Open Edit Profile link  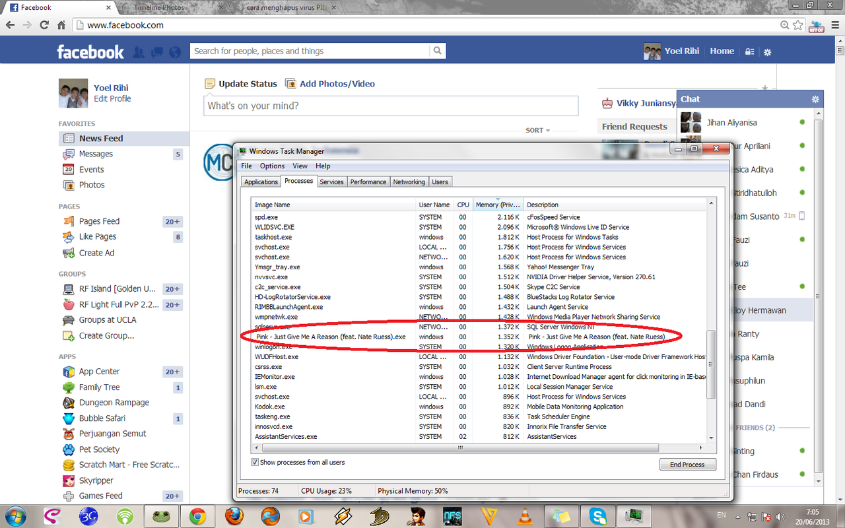112,99
